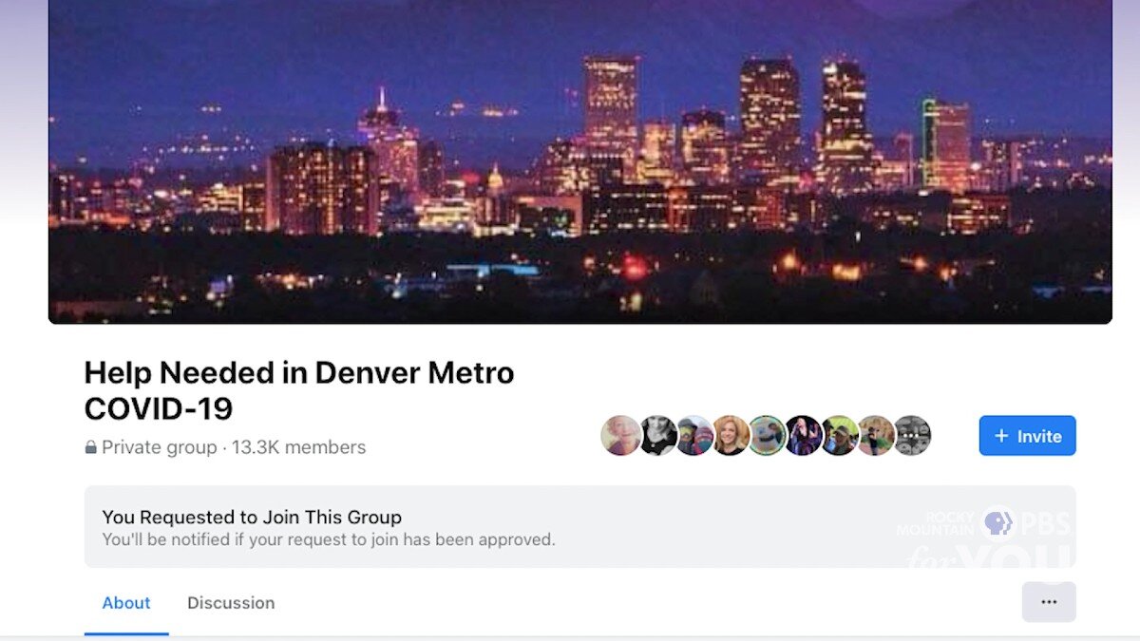1140x641 pixels.
Task: Open the third avatar showing two masked people
Action: 694,436
